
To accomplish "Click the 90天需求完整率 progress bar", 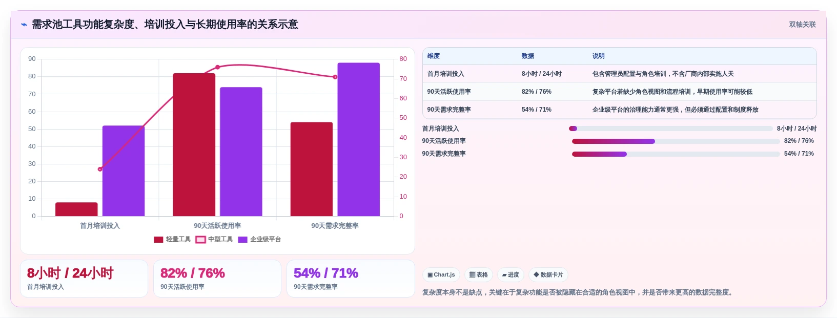I will [x=676, y=154].
